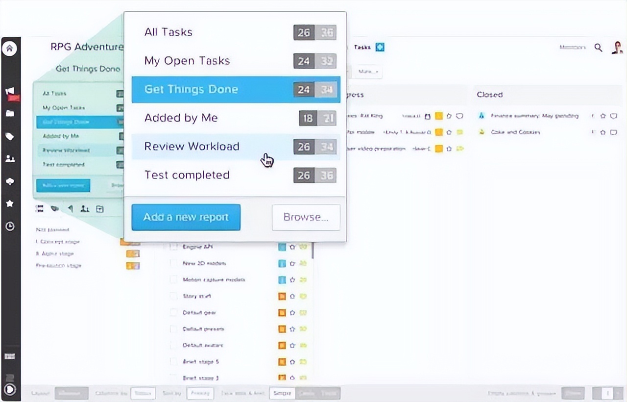Select Added by Me in the enlarged list
The width and height of the screenshot is (627, 402).
click(236, 118)
